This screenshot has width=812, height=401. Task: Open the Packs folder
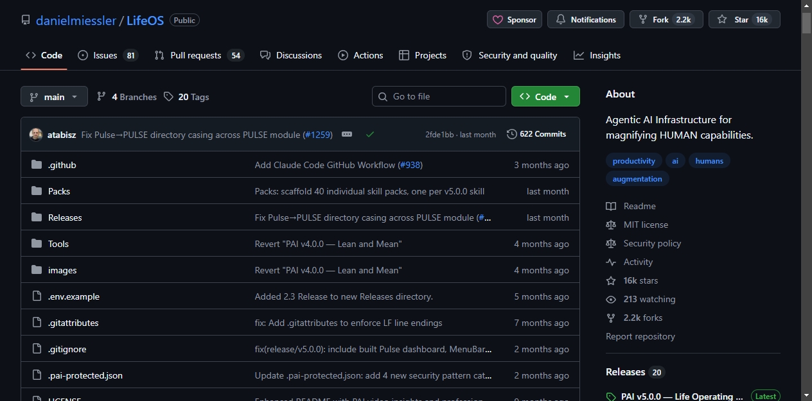tap(59, 191)
